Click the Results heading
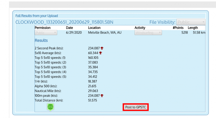 41,40
